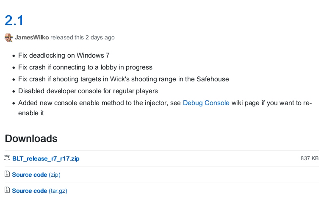321x200 pixels.
Task: Open the 2.1 release title link
Action: [14, 20]
